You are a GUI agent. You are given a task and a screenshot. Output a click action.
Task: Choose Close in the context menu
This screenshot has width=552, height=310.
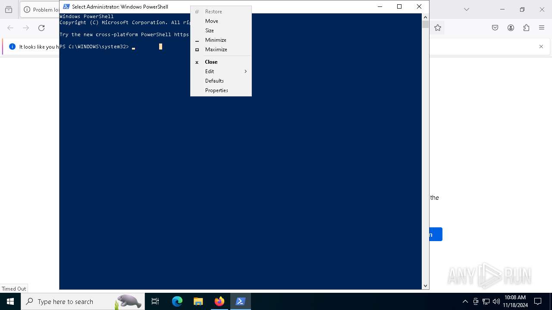[221, 62]
